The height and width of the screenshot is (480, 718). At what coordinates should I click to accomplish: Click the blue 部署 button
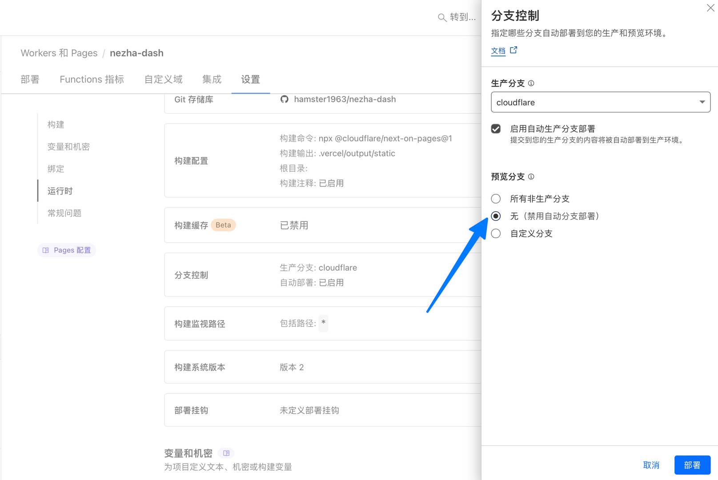(x=692, y=465)
